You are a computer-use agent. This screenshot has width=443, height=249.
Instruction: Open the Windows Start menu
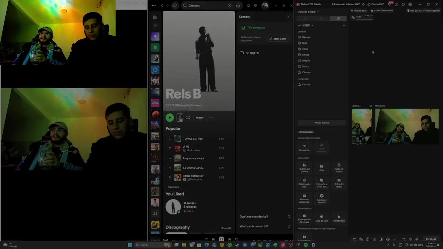click(x=130, y=245)
